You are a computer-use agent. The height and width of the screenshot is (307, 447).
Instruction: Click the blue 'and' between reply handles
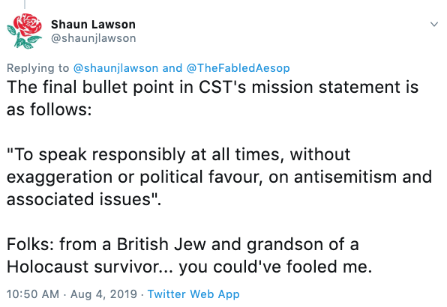click(x=172, y=68)
